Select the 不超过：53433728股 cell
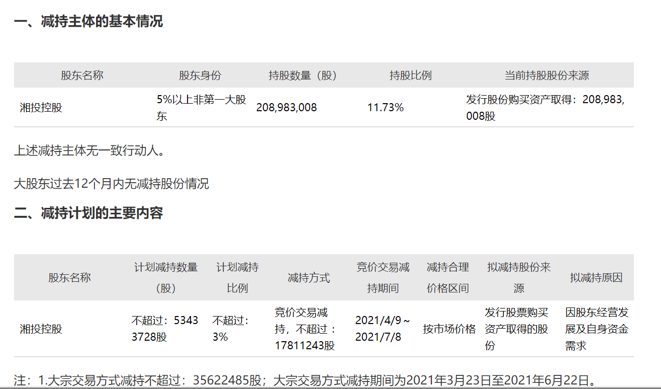This screenshot has height=389, width=661. pos(165,329)
